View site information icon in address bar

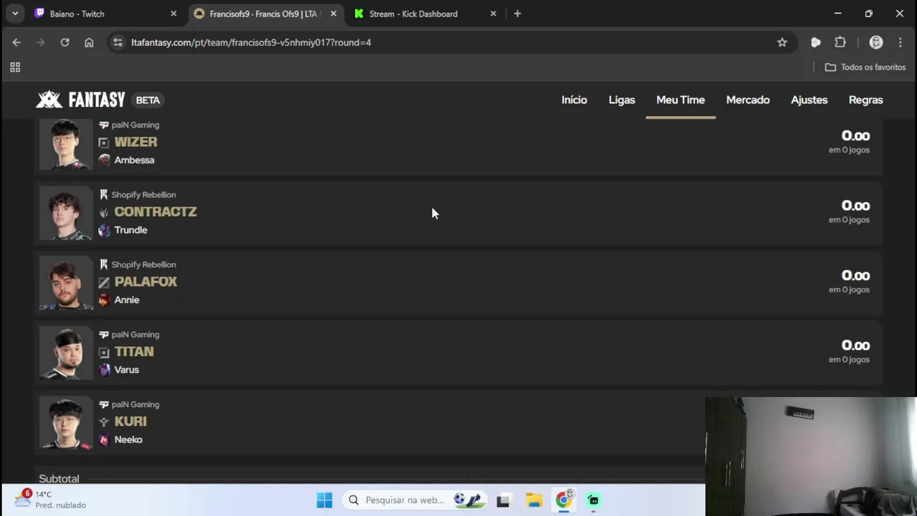coord(118,42)
